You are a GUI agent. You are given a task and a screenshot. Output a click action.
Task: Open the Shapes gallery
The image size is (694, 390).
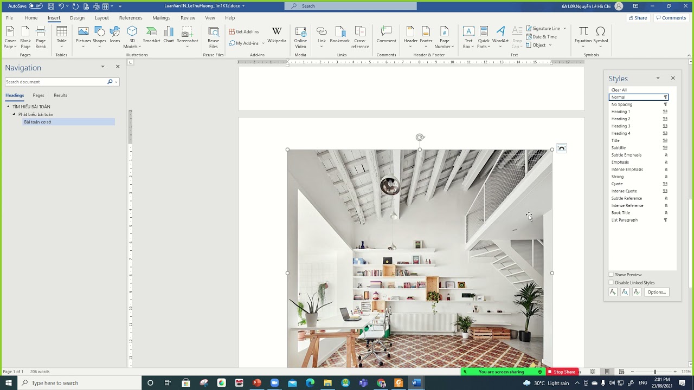[x=100, y=37]
